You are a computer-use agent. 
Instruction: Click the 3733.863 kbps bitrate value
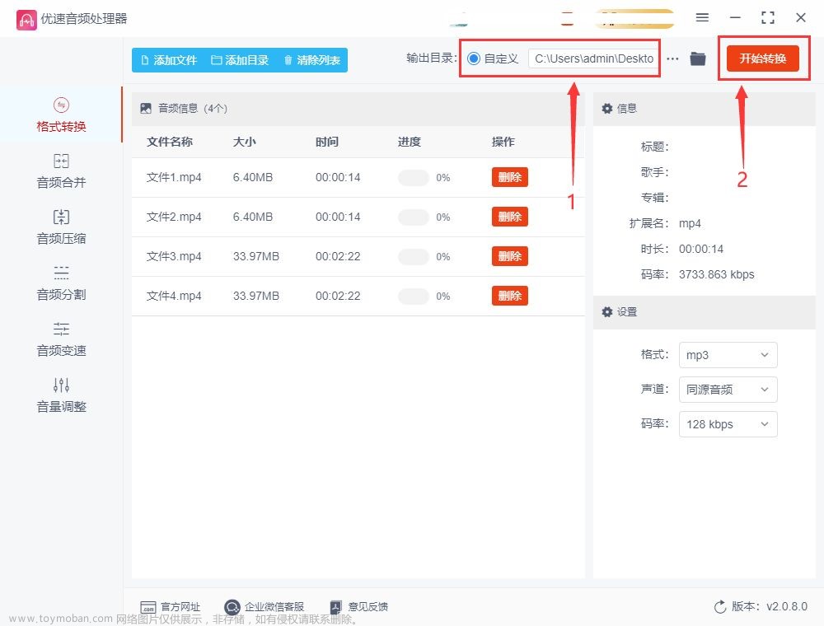point(716,274)
